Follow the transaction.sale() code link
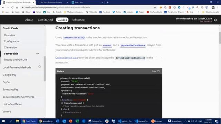This screenshot has height=124, width=221. 74,38
